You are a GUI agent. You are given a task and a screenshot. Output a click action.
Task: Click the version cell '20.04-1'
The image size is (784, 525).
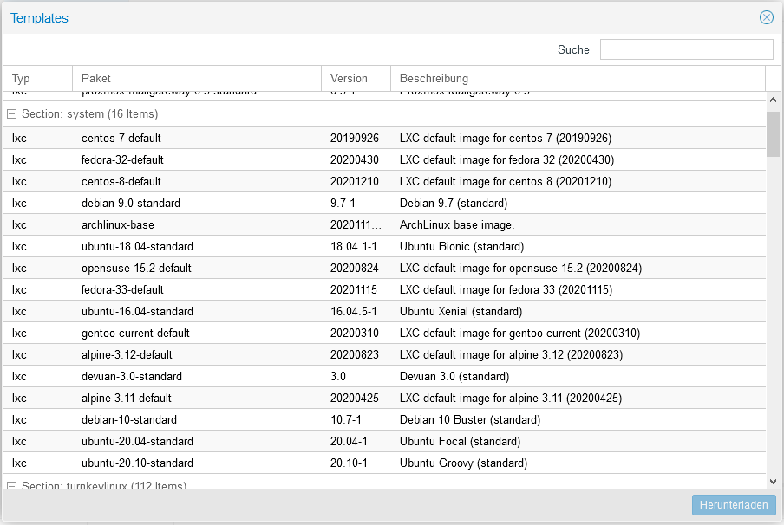pos(349,441)
